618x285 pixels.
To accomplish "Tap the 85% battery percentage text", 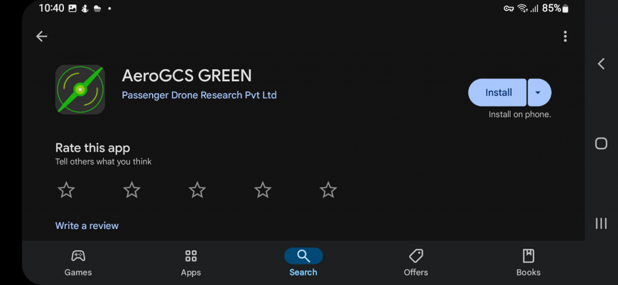I will (x=552, y=8).
